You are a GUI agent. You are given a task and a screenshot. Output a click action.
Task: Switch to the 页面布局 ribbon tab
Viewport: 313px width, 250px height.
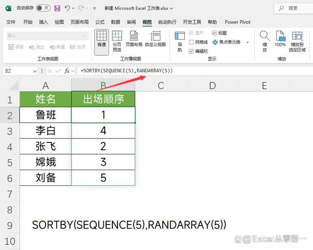click(79, 22)
